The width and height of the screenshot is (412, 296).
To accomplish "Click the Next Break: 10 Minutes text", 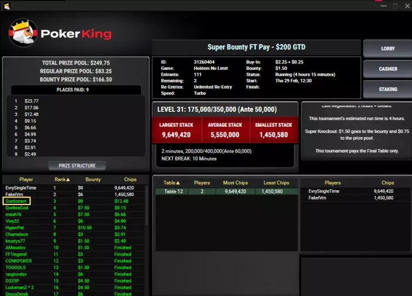I will 189,159.
